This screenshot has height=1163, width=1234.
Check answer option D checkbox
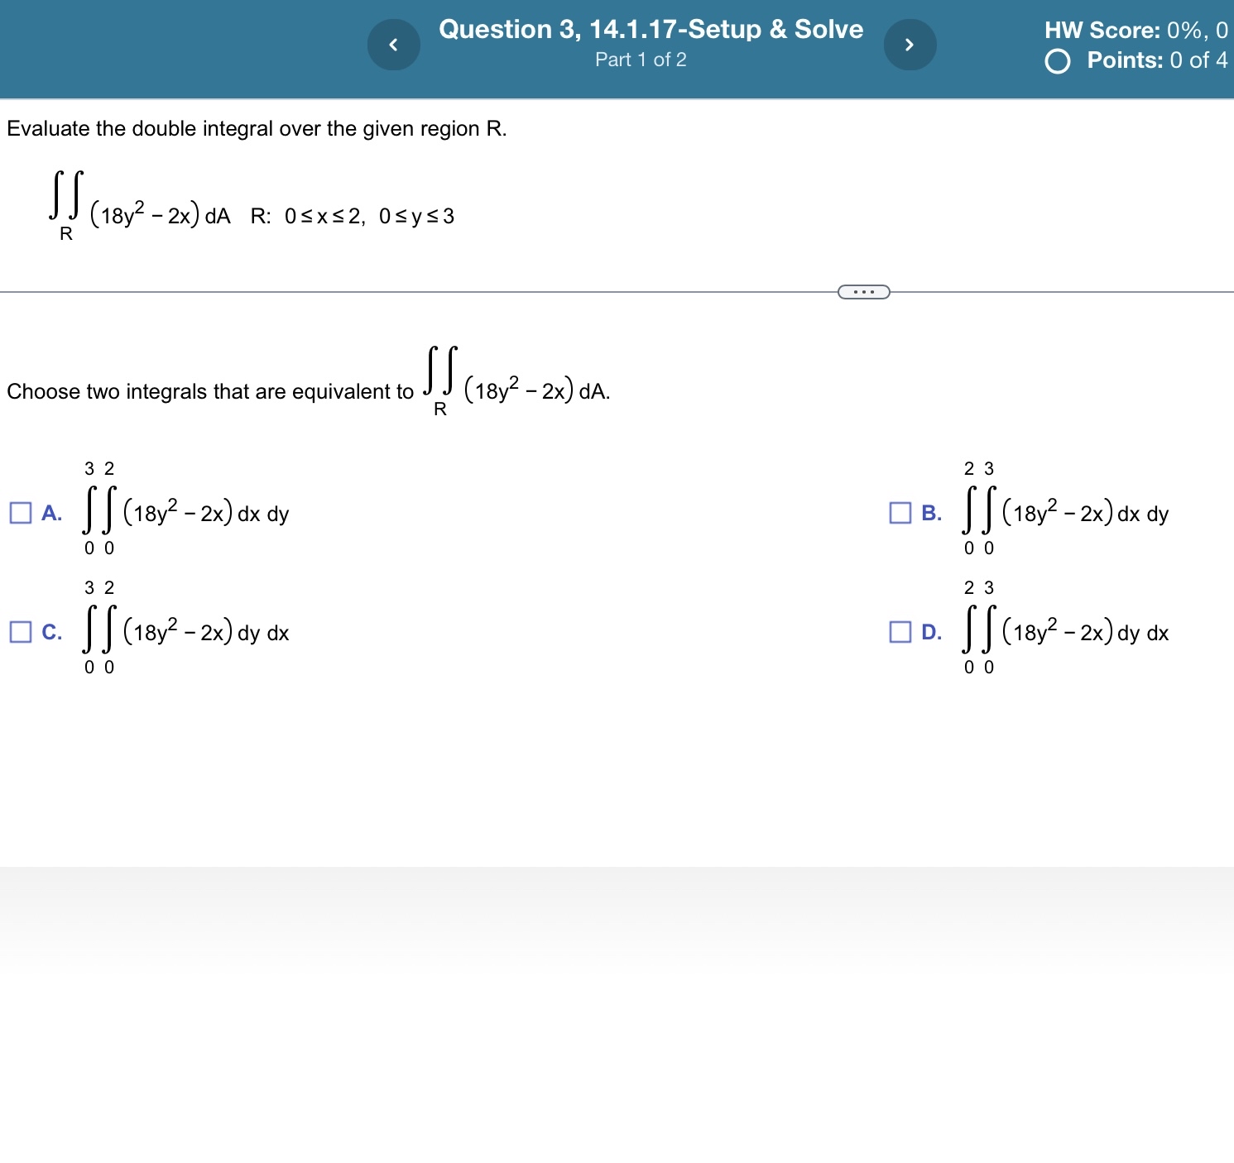click(x=900, y=632)
